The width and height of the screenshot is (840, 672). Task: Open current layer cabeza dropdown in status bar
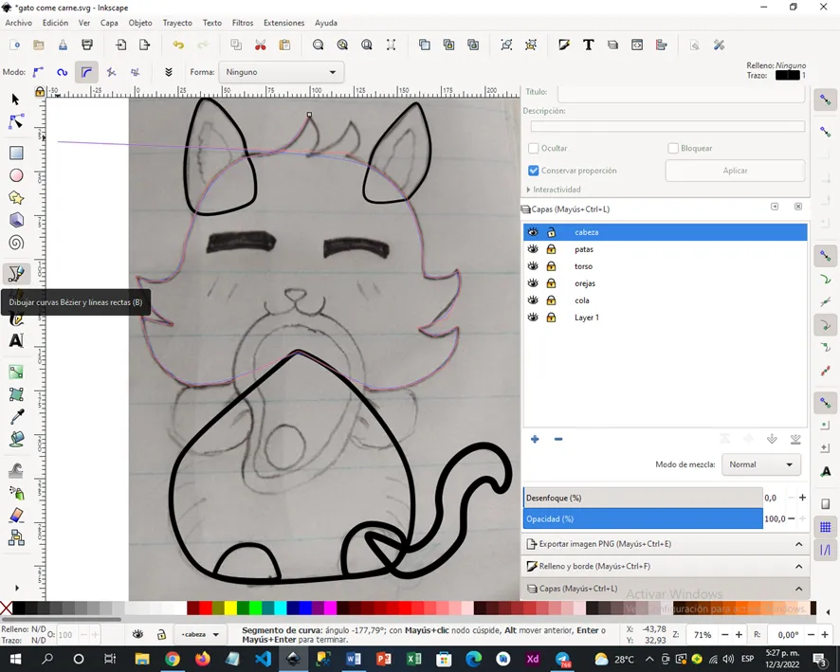(x=200, y=634)
